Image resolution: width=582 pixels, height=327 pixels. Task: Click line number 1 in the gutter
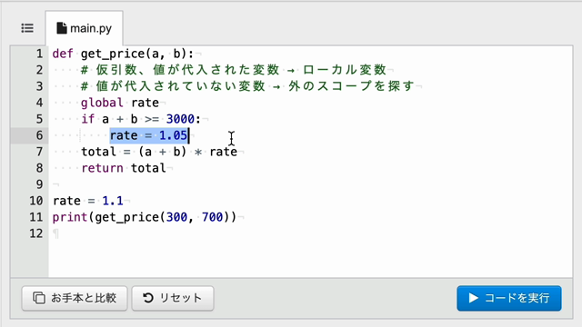click(39, 54)
